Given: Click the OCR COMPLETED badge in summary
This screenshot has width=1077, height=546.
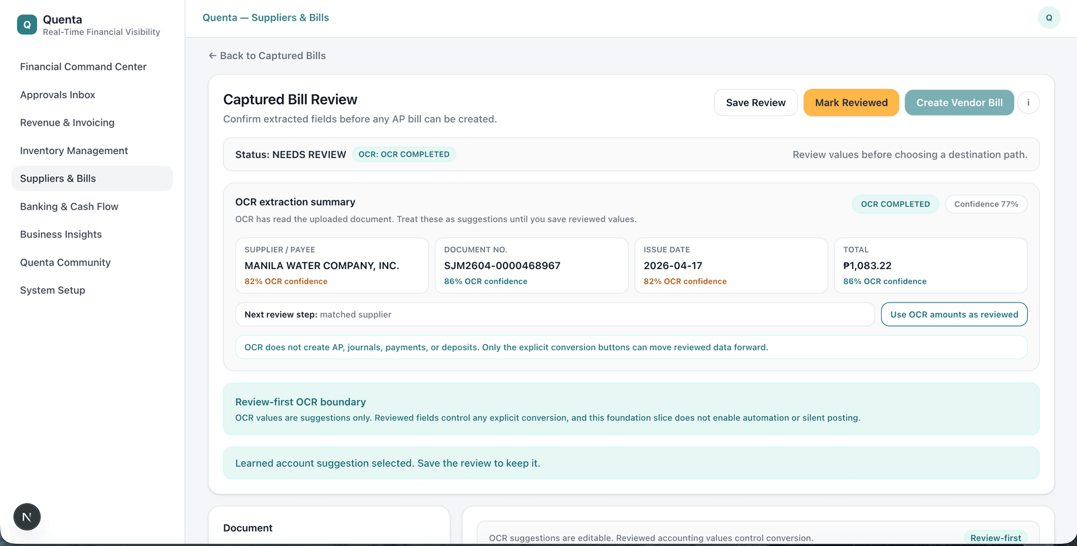Looking at the screenshot, I should (x=895, y=204).
